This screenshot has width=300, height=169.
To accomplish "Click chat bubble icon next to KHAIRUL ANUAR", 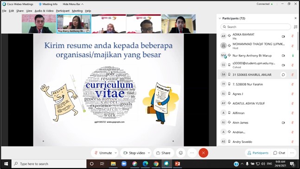I will point(283,75).
